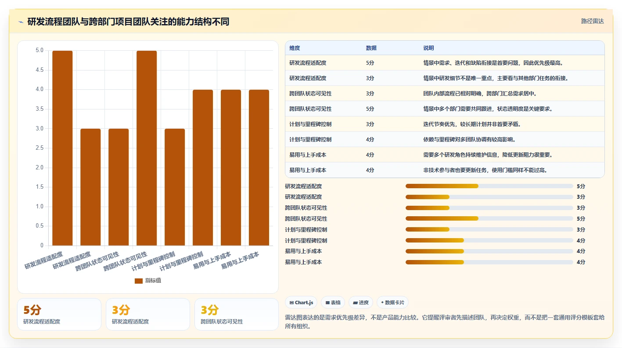Click the 表格 chip
The height and width of the screenshot is (348, 622).
(x=333, y=302)
